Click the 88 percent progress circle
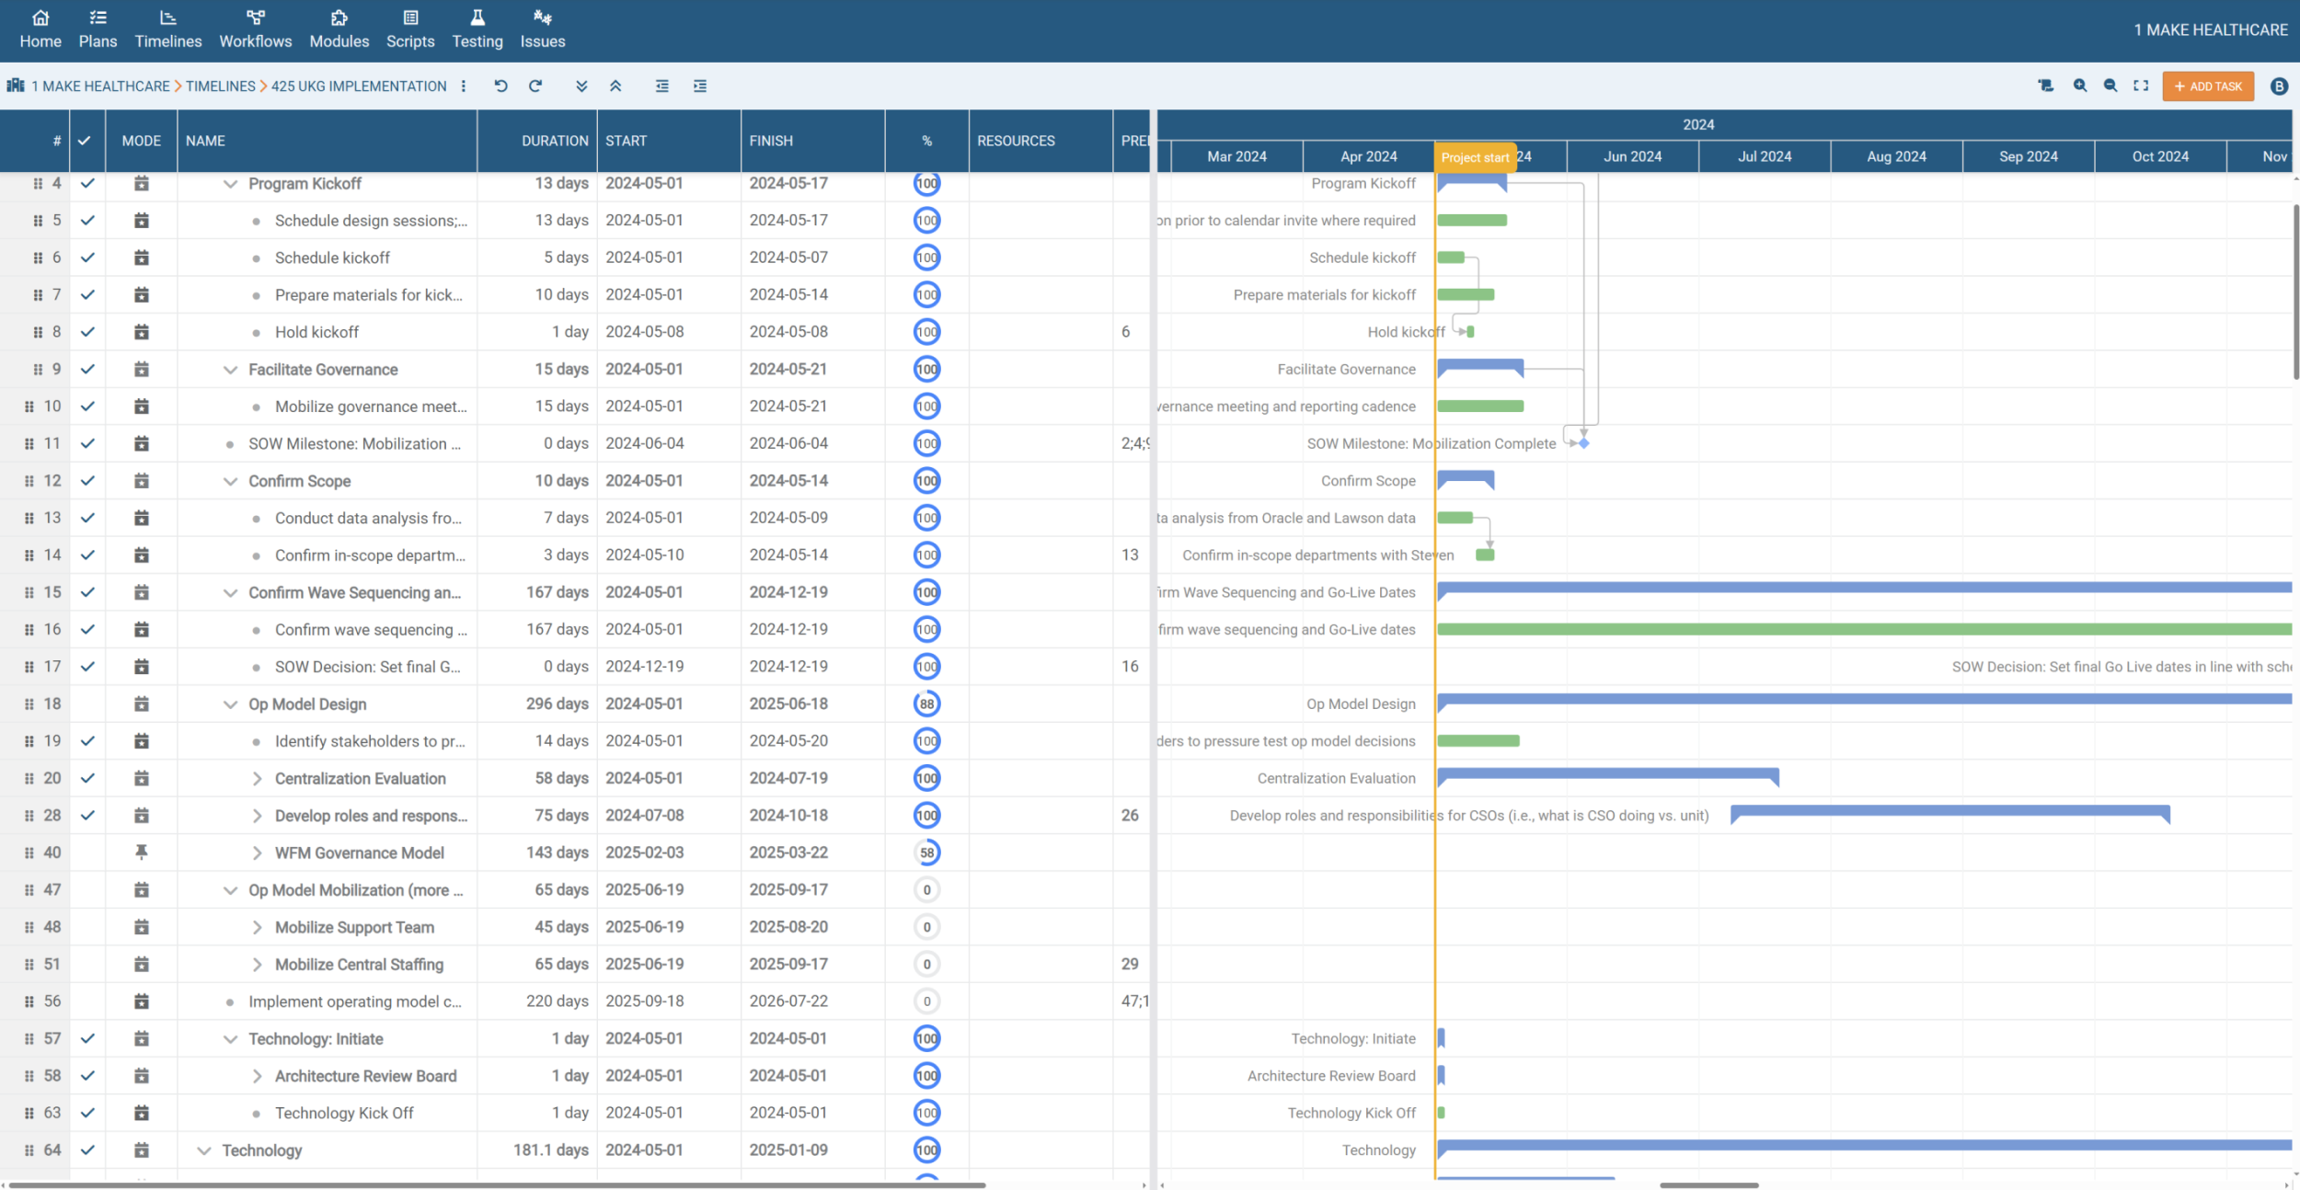 pos(926,704)
